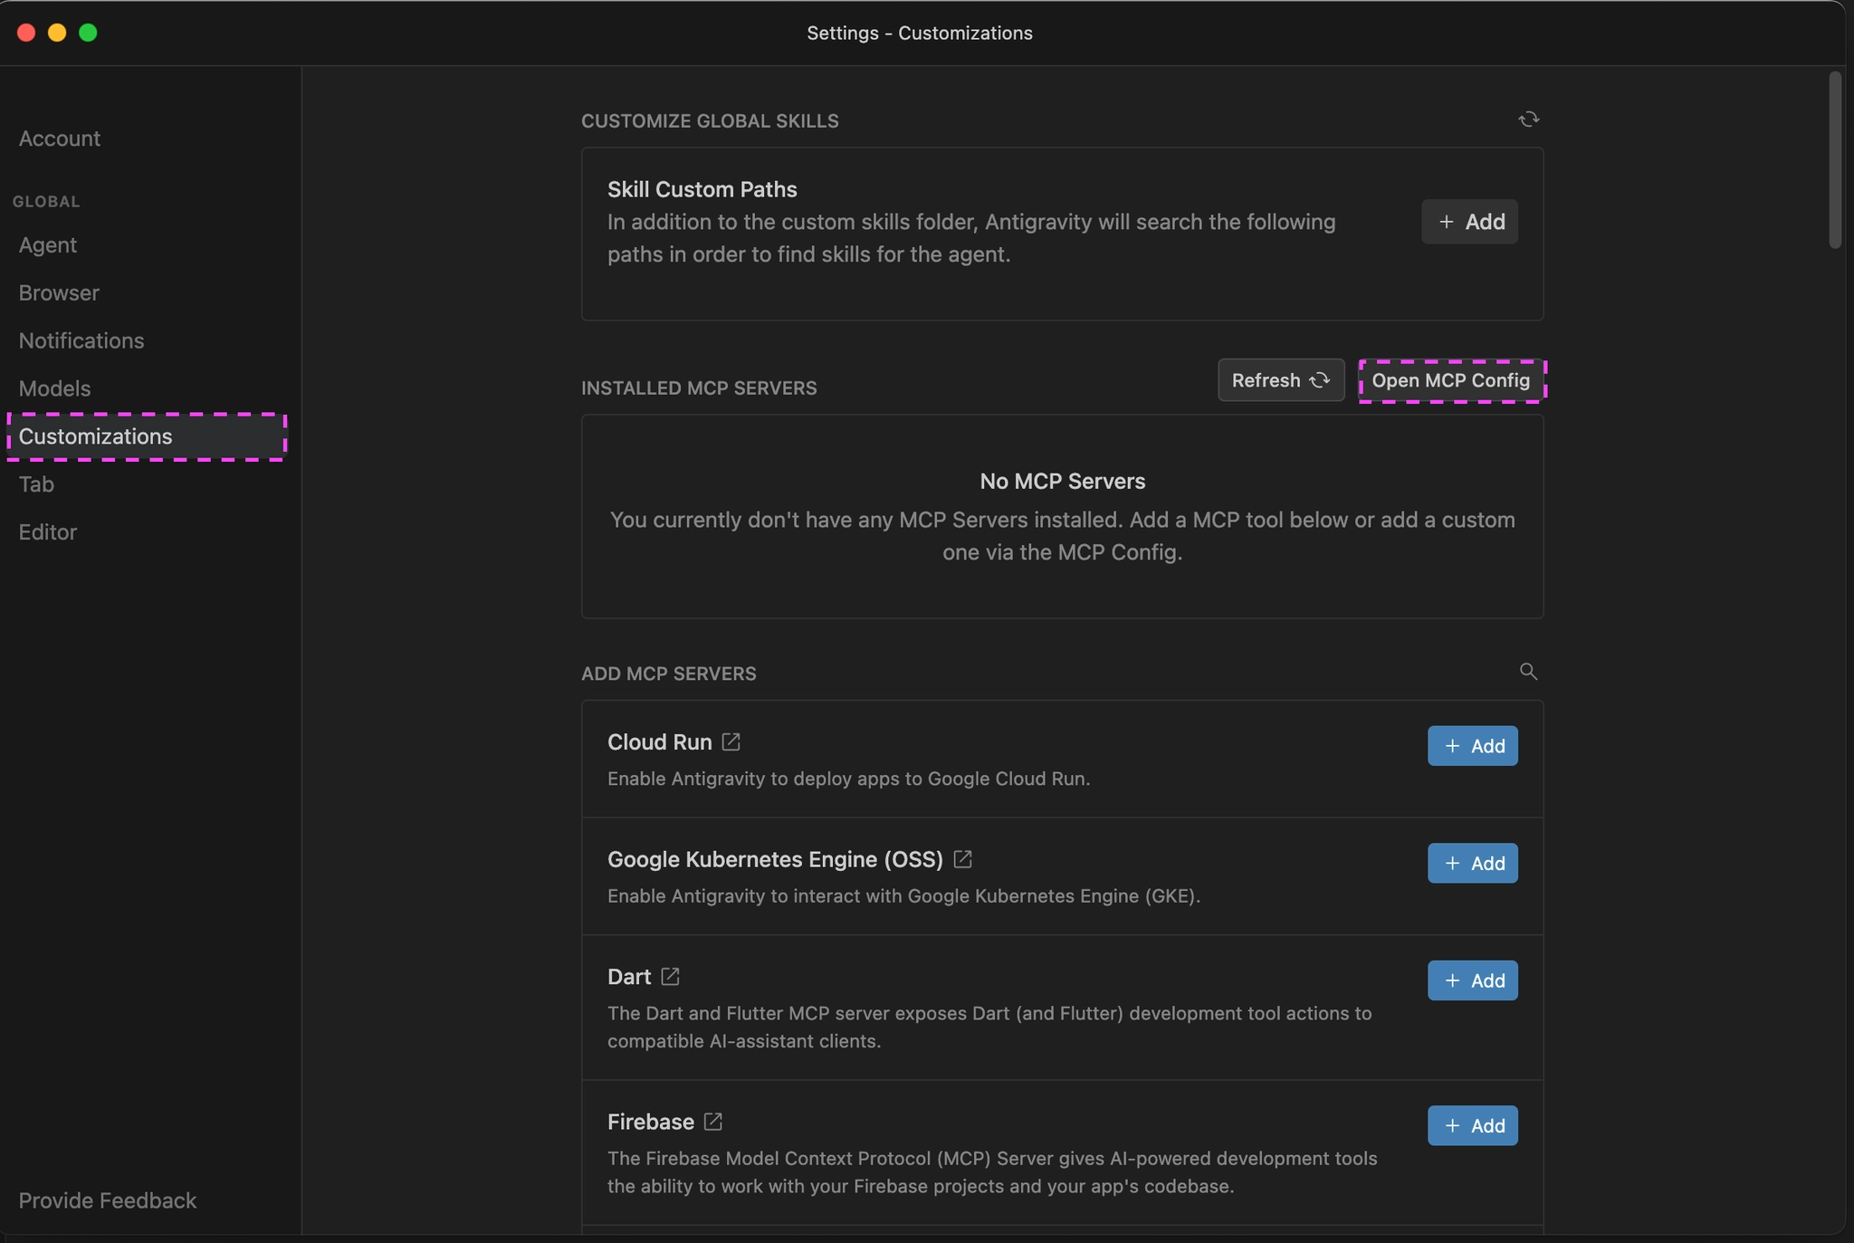
Task: Click Open MCP Config button
Action: pos(1451,380)
